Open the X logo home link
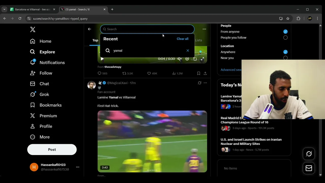The image size is (325, 183). click(x=32, y=29)
